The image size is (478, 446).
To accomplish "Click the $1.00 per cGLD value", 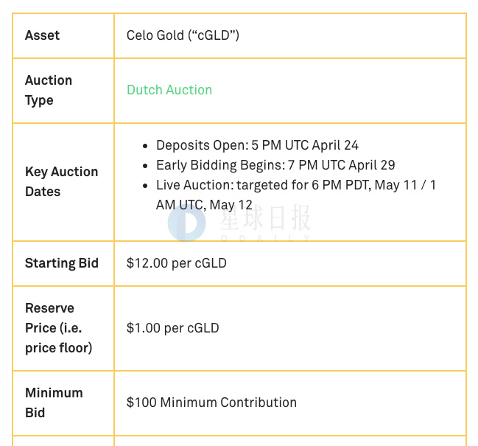I will (173, 328).
